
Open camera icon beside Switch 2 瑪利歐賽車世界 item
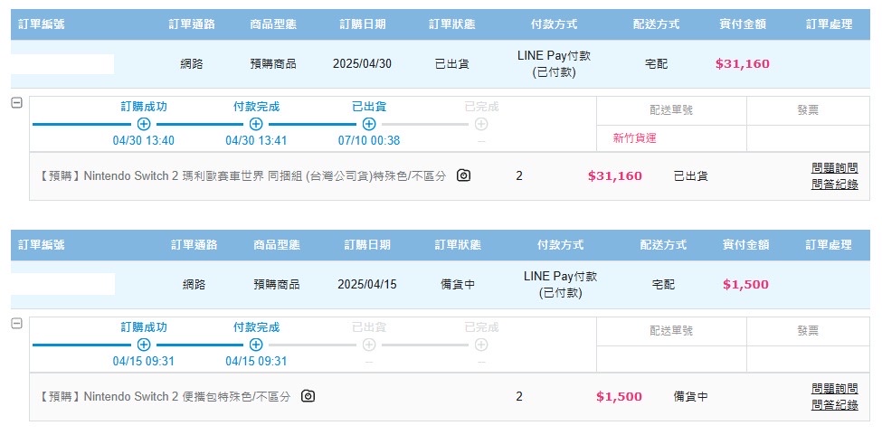(463, 175)
